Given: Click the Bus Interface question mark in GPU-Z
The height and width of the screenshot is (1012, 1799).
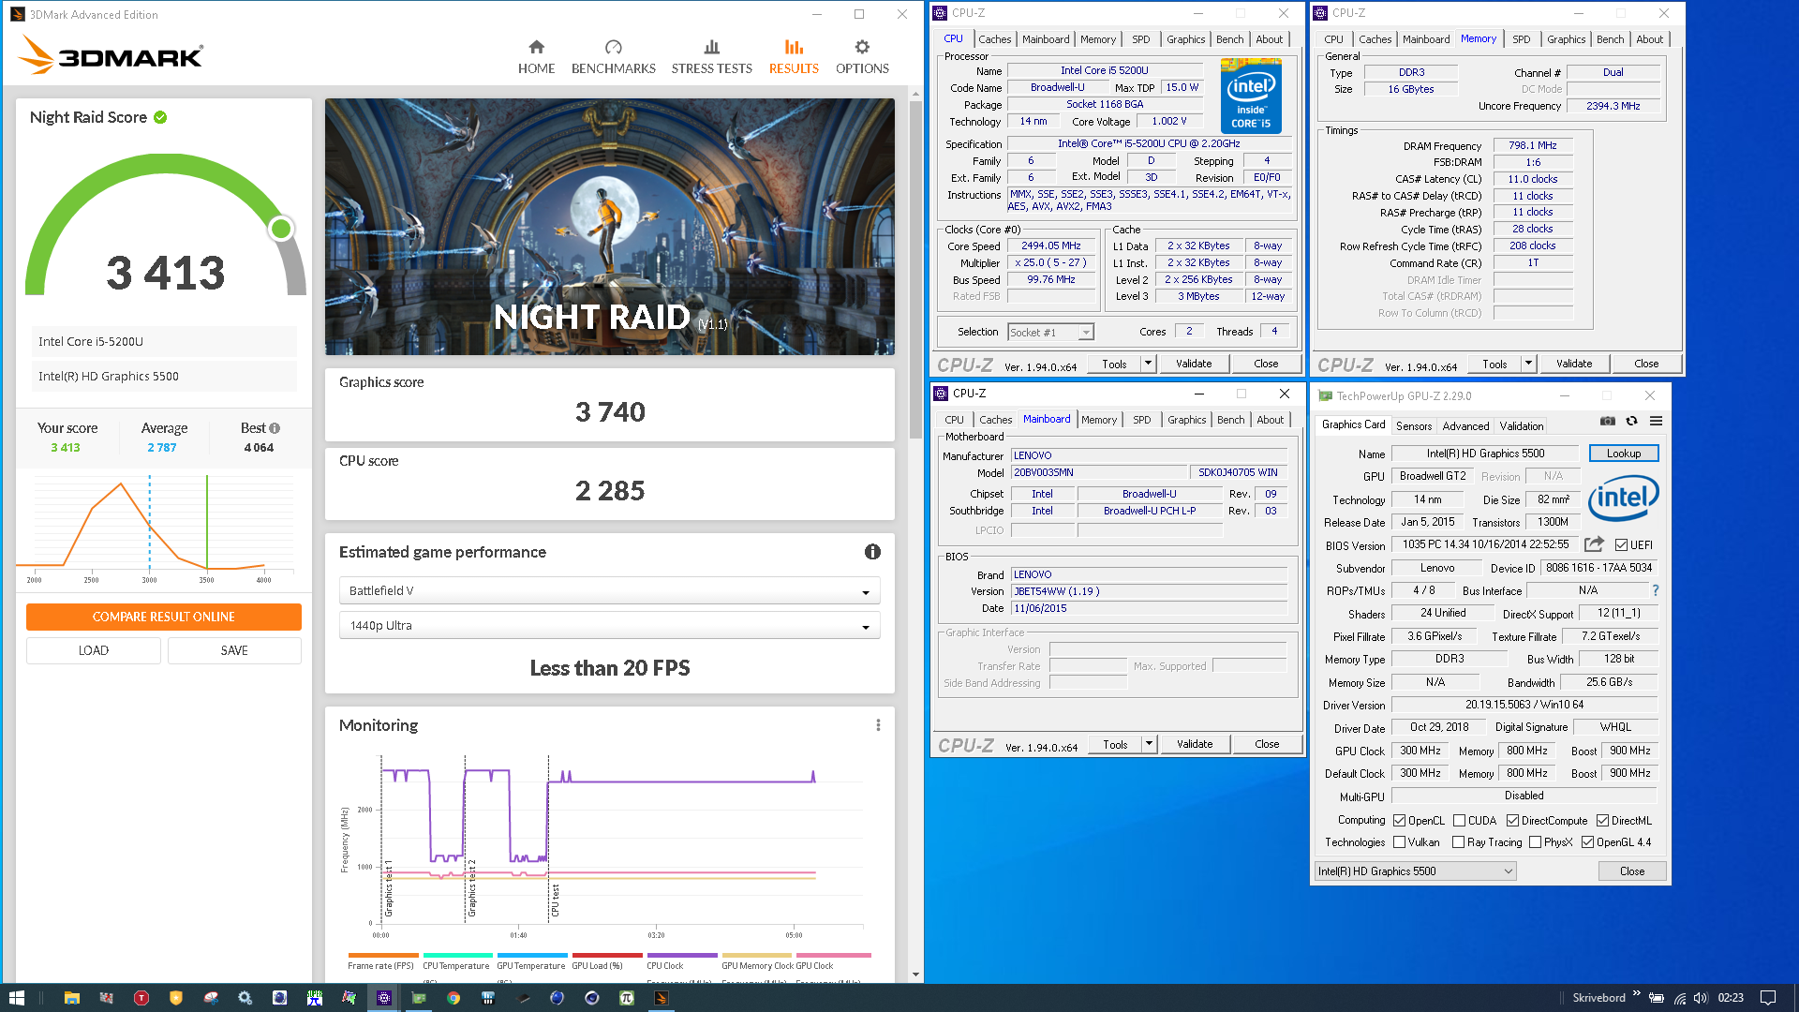Looking at the screenshot, I should click(x=1656, y=590).
